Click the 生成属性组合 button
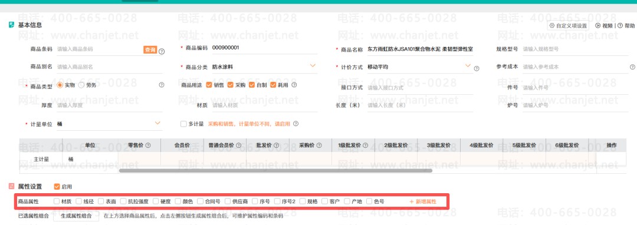 76,216
